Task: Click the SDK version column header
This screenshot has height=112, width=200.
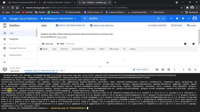Action: coord(114,49)
